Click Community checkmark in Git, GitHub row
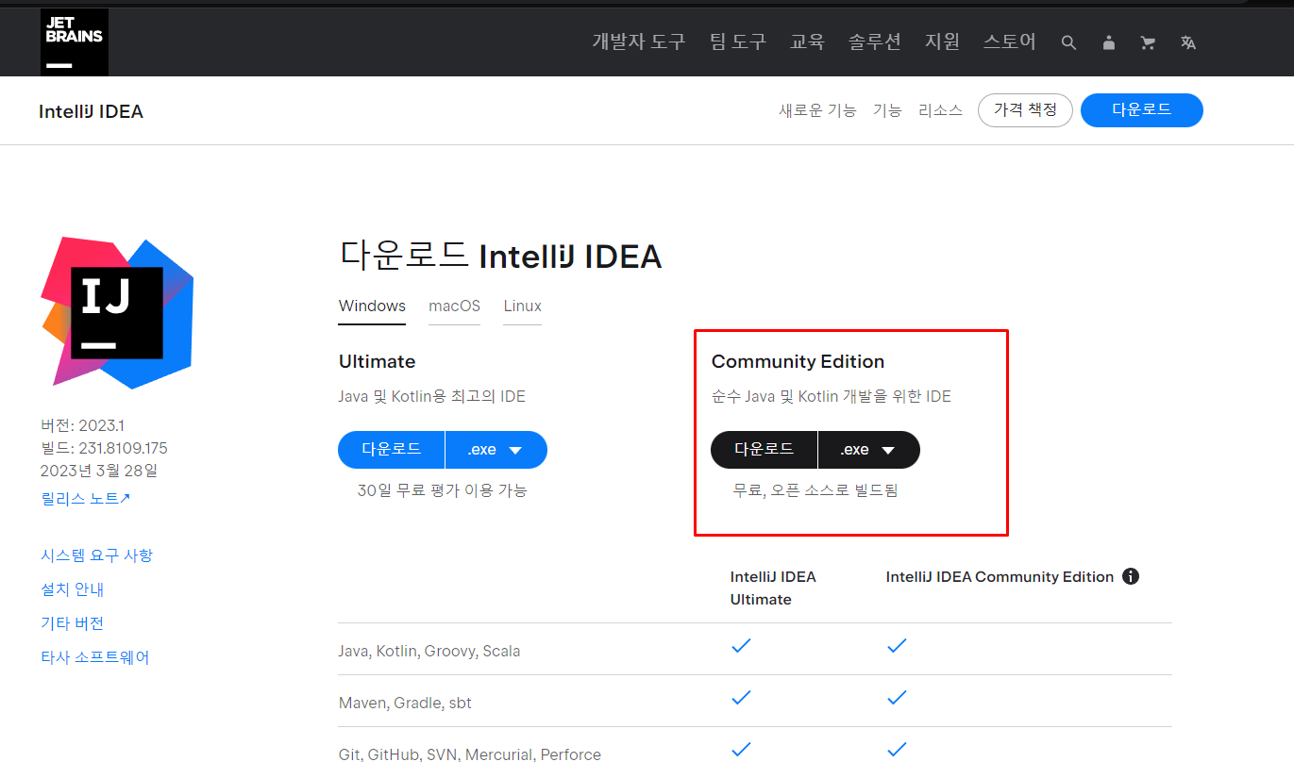The width and height of the screenshot is (1294, 762). [897, 750]
